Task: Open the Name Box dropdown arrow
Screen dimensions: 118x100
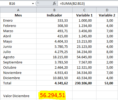Action: [33, 4]
